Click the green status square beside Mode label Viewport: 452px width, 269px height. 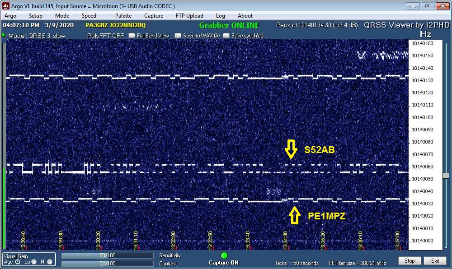[4, 35]
